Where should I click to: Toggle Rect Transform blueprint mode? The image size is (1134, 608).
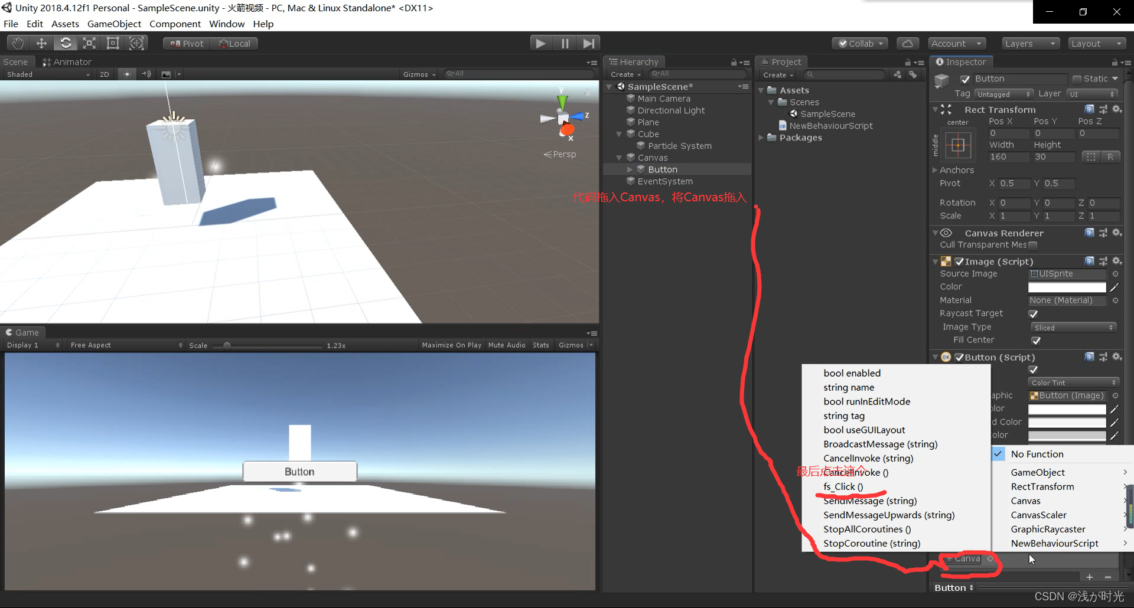[1091, 157]
